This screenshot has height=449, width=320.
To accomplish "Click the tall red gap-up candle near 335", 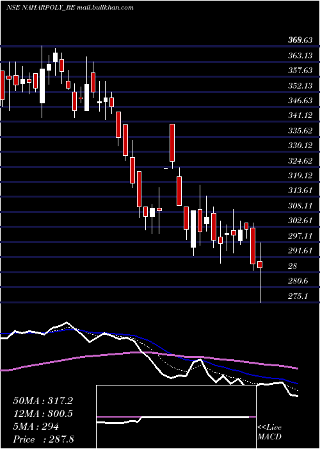I will tap(172, 142).
